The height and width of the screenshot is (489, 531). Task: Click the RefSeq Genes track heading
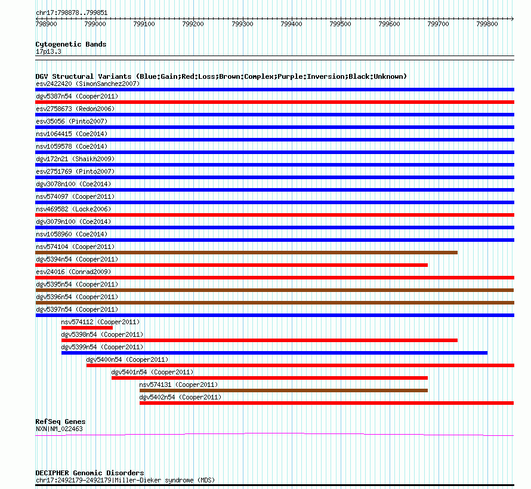click(60, 422)
